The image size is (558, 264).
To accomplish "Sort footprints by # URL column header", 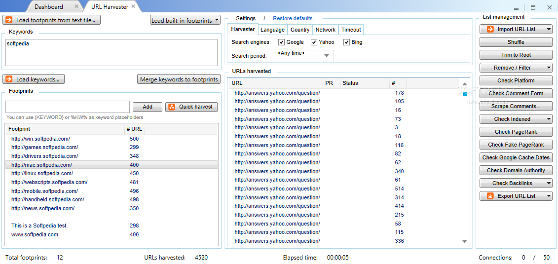I will click(135, 129).
